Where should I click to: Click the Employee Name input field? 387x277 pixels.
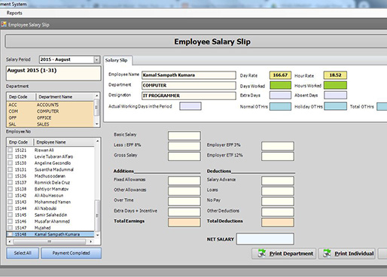point(189,75)
